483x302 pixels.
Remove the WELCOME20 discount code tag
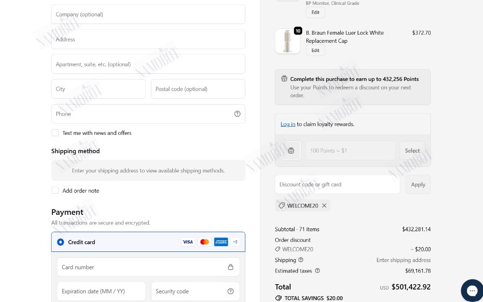(x=324, y=206)
